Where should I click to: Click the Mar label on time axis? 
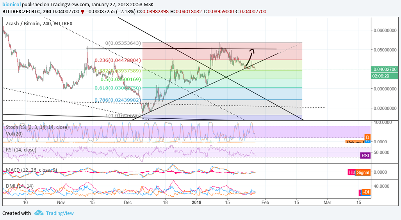[x=327, y=202]
